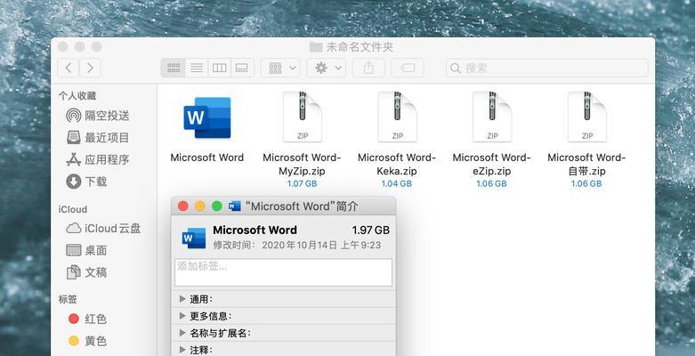The height and width of the screenshot is (356, 695).
Task: Minimize the Microsoft Word 简介 window
Action: tap(200, 206)
